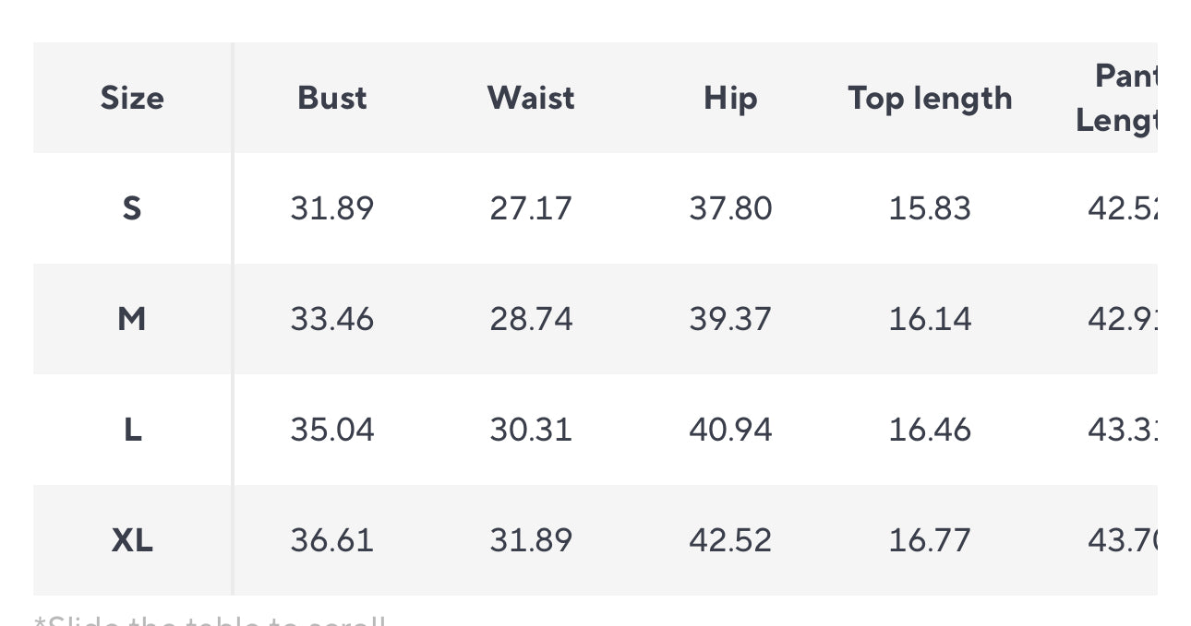Click the L waist value 30.31
Screen dimensions: 1191x626
click(531, 430)
